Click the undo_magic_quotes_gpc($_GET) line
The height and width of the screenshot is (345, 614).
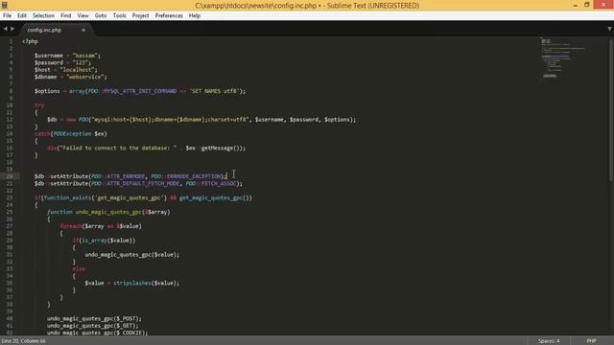(x=93, y=326)
